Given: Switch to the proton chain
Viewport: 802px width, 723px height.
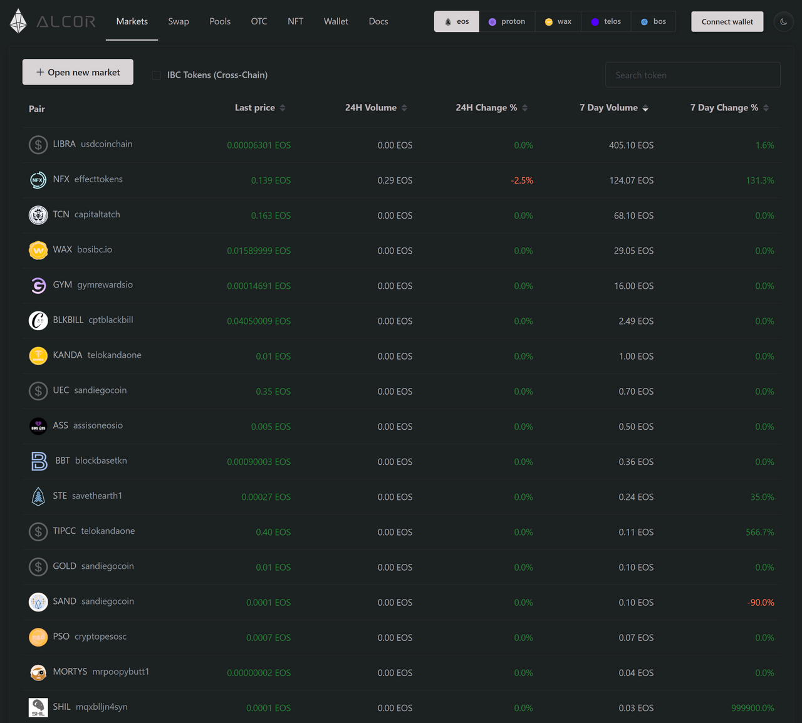Looking at the screenshot, I should pyautogui.click(x=507, y=21).
